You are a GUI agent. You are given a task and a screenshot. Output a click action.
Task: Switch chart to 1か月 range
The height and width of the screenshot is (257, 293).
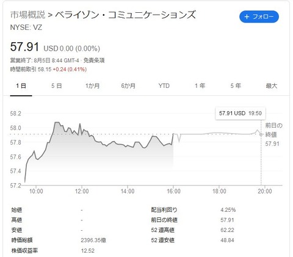click(x=92, y=85)
